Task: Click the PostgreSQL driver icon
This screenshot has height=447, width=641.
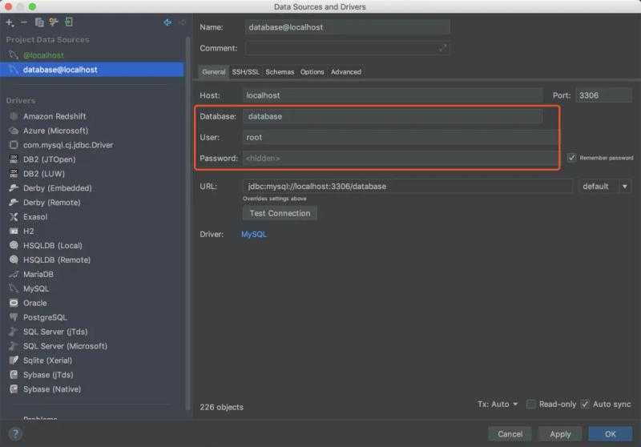Action: coord(14,317)
